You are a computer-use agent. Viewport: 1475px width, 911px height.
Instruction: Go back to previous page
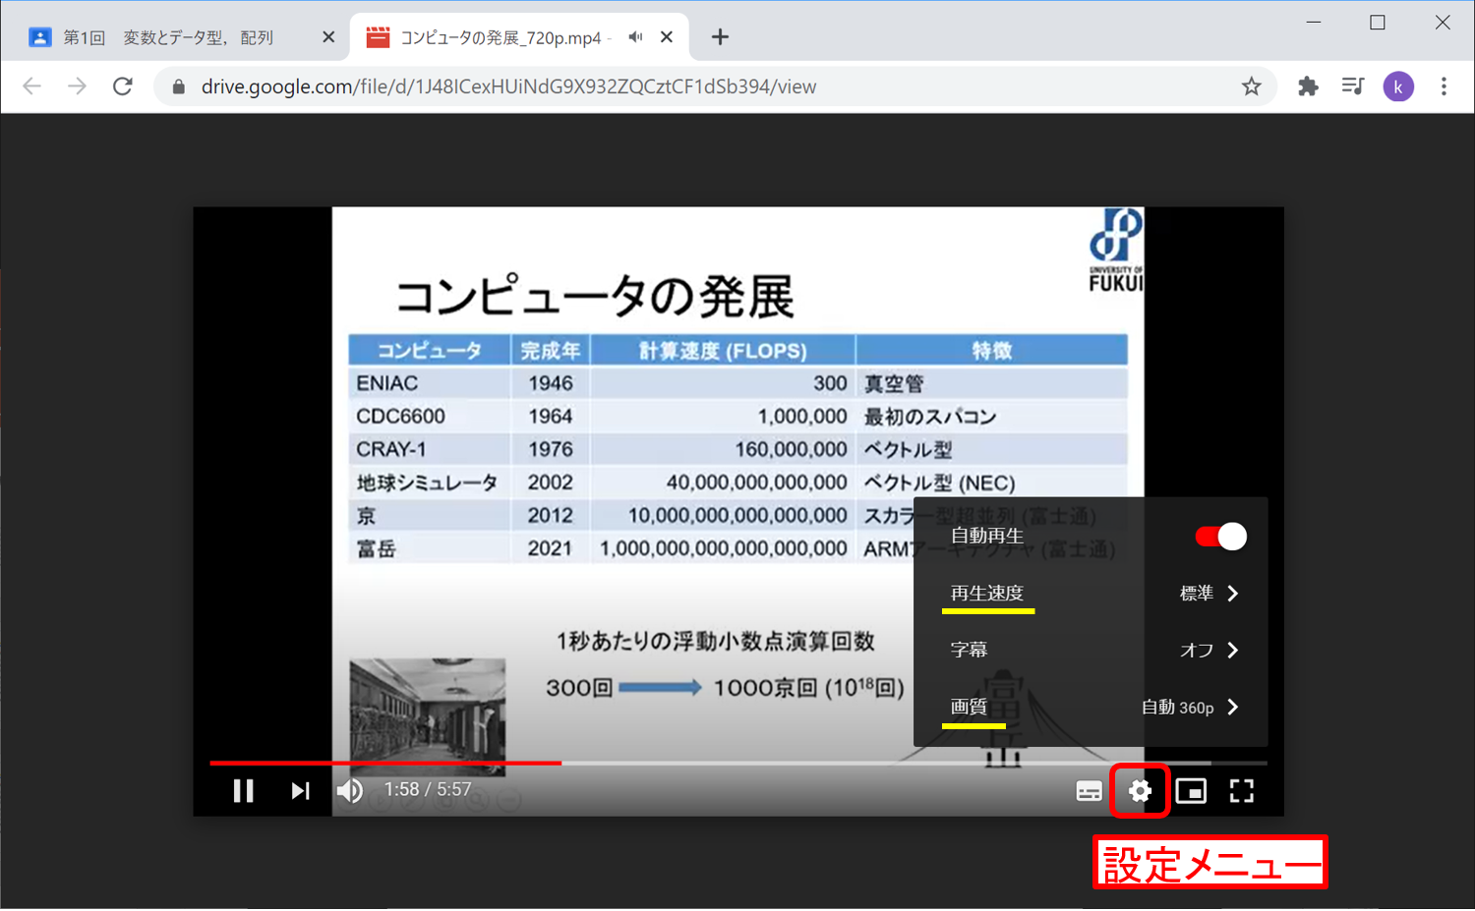[31, 86]
